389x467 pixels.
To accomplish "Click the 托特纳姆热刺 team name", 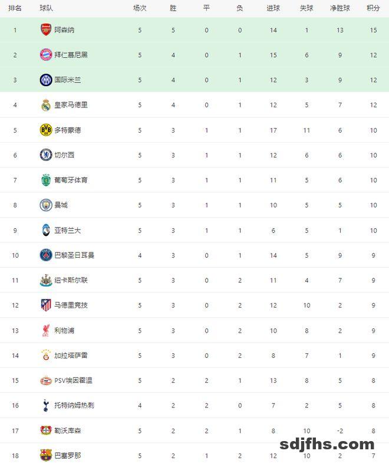I will (74, 406).
